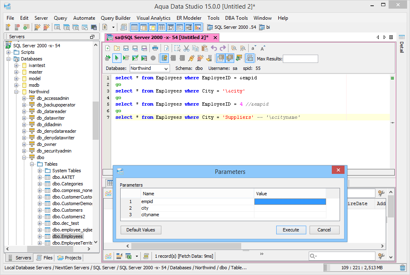
Task: Expand the db_owner schema node
Action: (24, 144)
